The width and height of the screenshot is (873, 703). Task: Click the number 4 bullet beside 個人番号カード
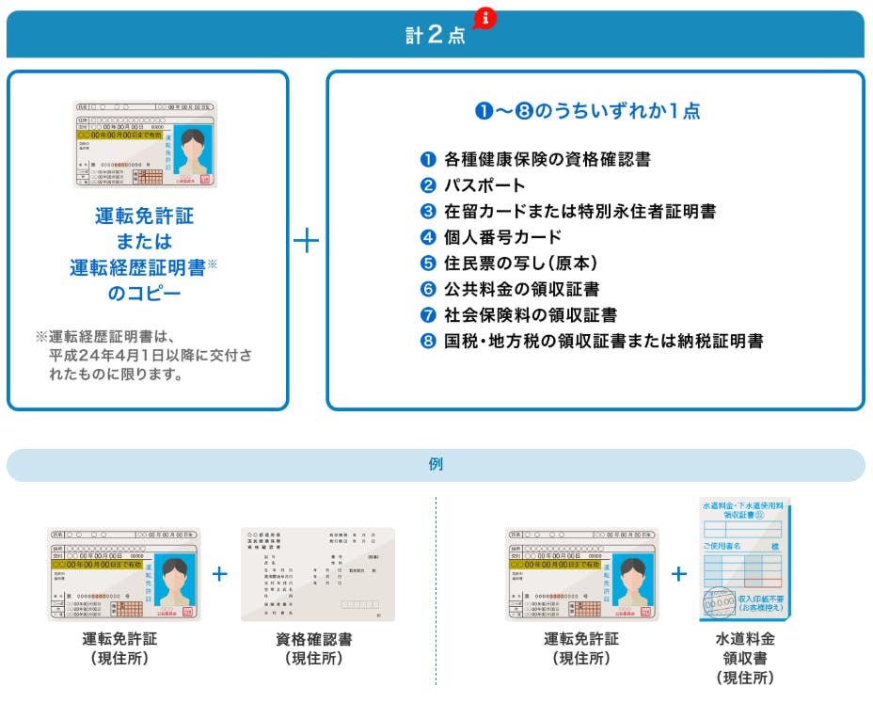[x=429, y=237]
